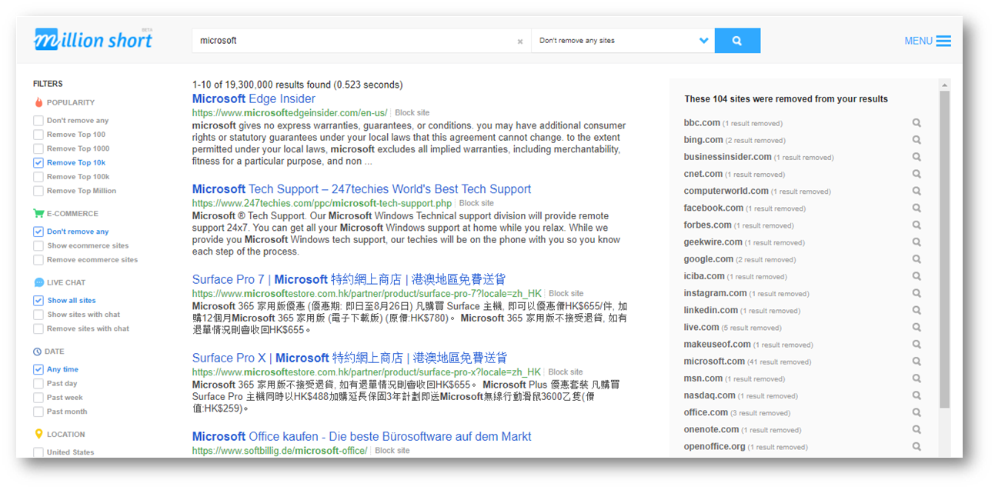Click the magnifier icon next to iciba.com
Screen dimensions: 995x490
coord(917,276)
